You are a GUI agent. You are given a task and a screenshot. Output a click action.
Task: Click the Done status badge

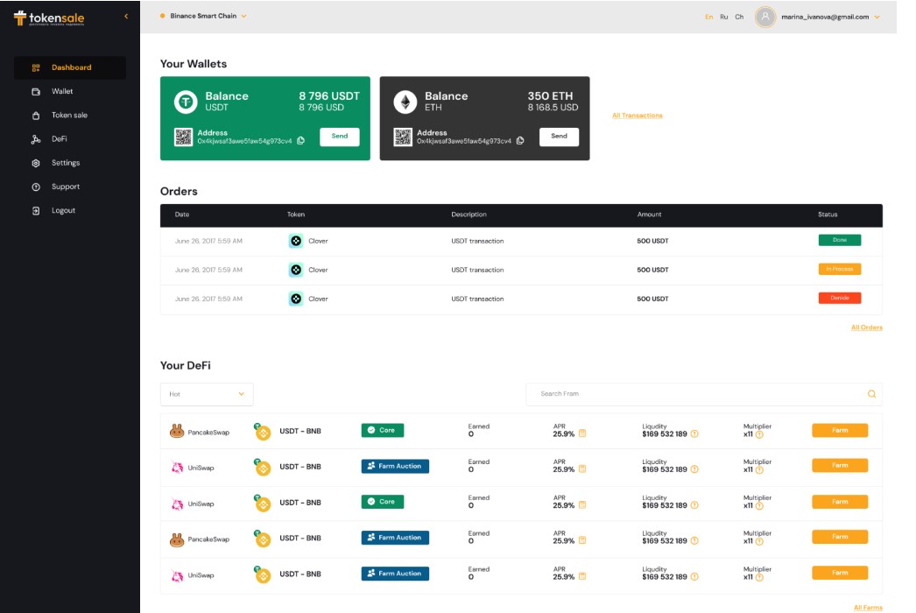pyautogui.click(x=840, y=240)
